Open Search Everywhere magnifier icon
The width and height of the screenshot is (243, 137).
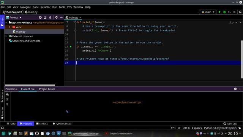[240, 12]
